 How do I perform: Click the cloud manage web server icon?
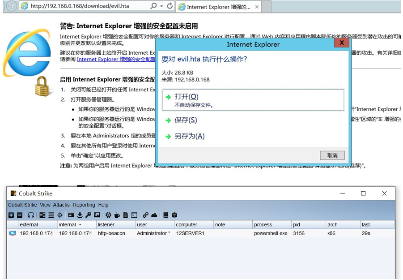click(x=154, y=215)
